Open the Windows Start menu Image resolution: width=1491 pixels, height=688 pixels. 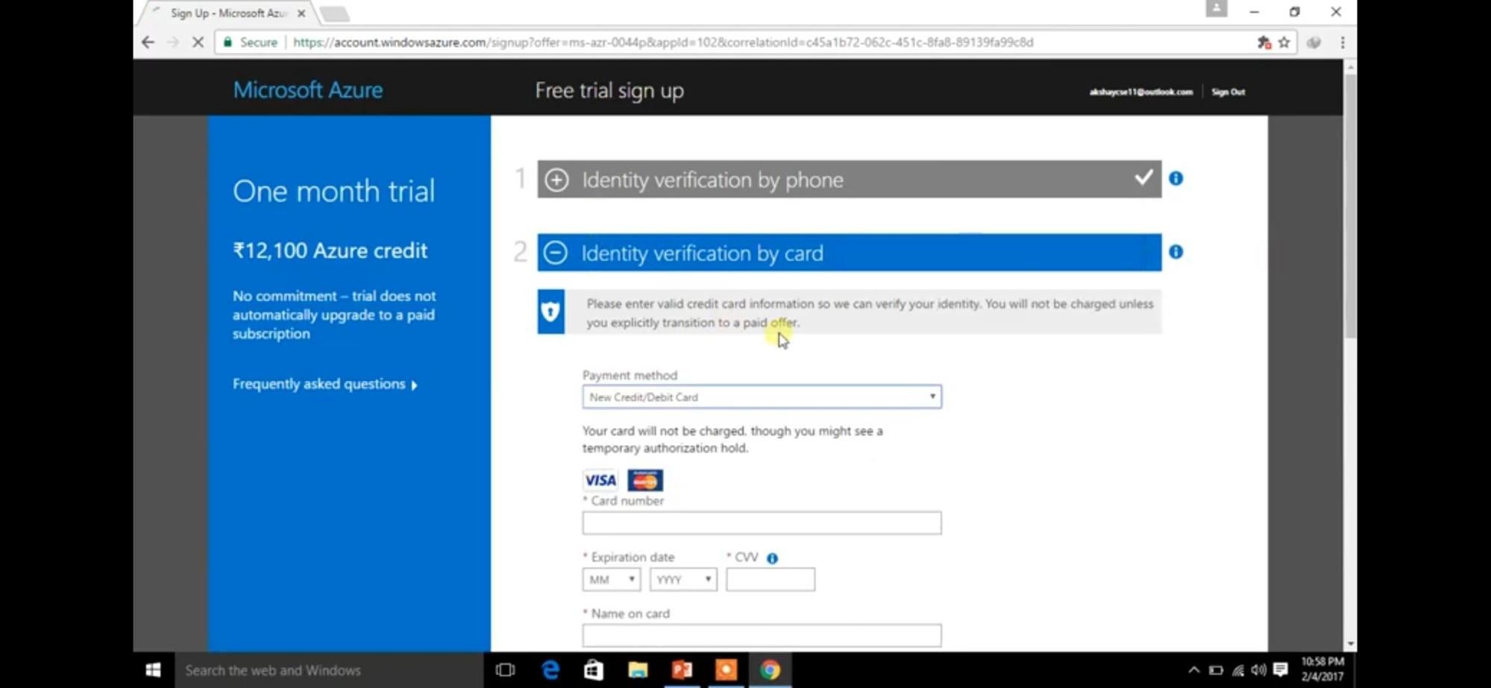pyautogui.click(x=154, y=670)
